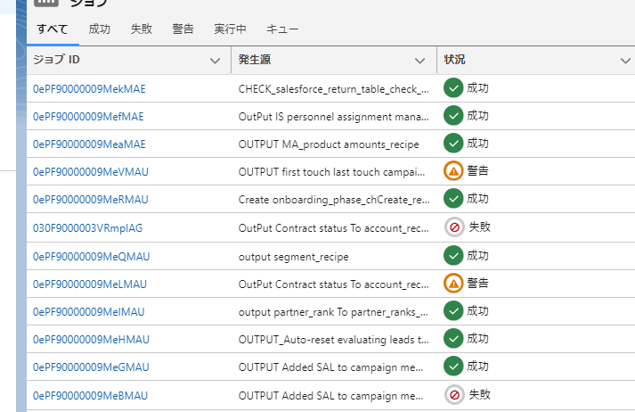Viewport: 635px width, 412px height.
Task: Open job 0ePF90000009MeQMAU
Action: click(x=92, y=256)
